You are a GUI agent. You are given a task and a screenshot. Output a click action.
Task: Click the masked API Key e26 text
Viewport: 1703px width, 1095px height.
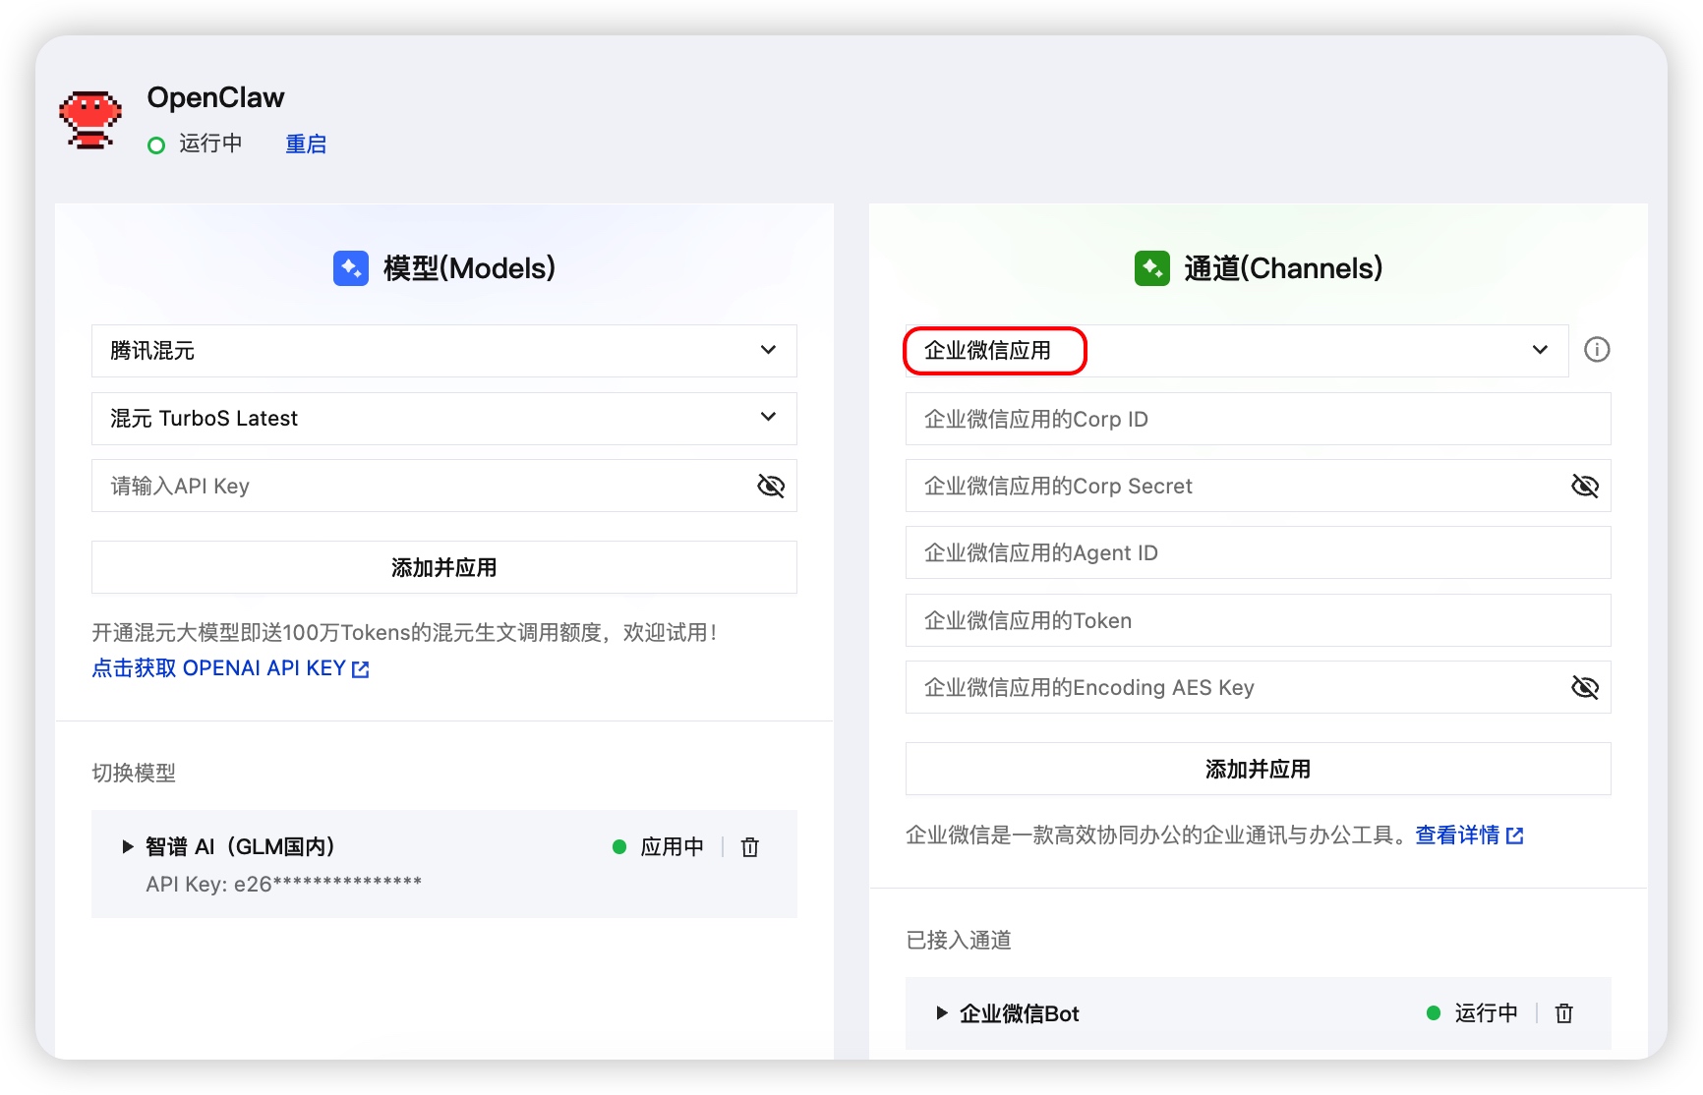(284, 884)
